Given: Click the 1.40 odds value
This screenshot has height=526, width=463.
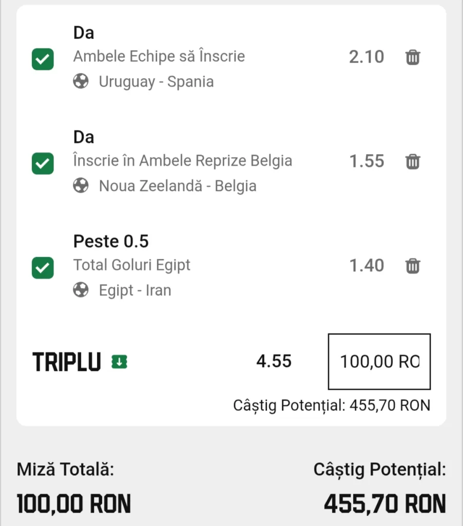Looking at the screenshot, I should 366,266.
